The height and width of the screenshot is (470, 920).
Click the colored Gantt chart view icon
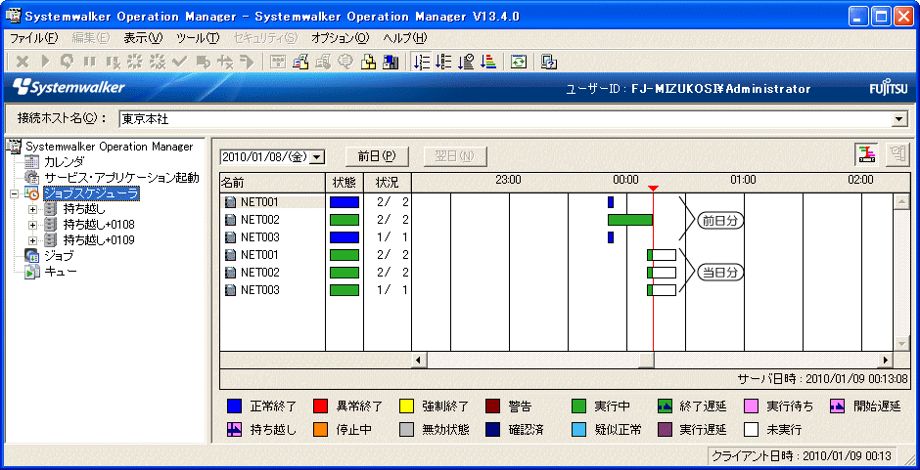[866, 154]
